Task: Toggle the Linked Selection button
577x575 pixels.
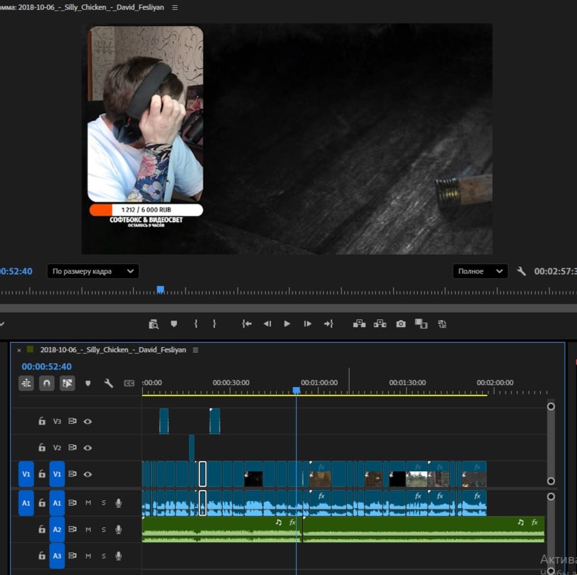Action: click(x=67, y=383)
